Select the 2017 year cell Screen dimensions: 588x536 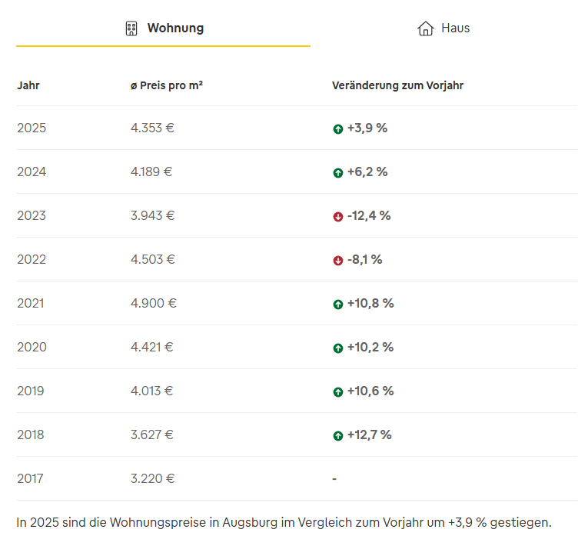tap(30, 478)
